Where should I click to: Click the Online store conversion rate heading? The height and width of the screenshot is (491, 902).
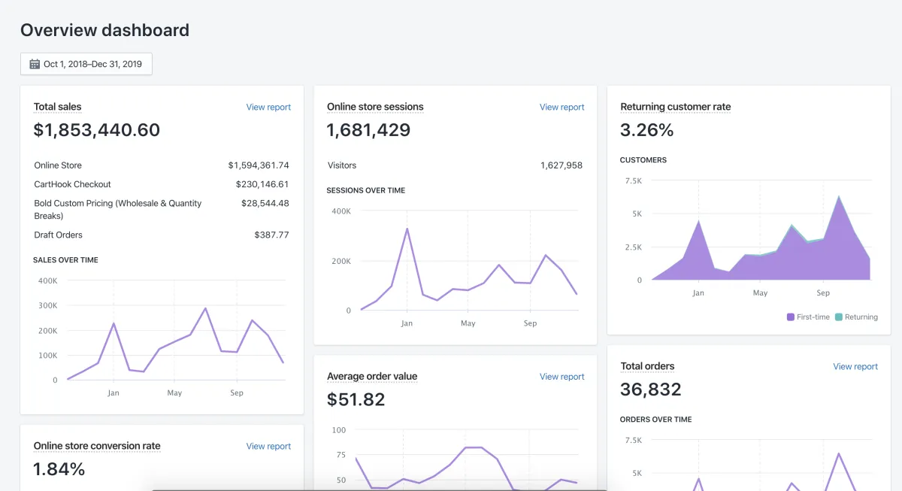point(97,446)
